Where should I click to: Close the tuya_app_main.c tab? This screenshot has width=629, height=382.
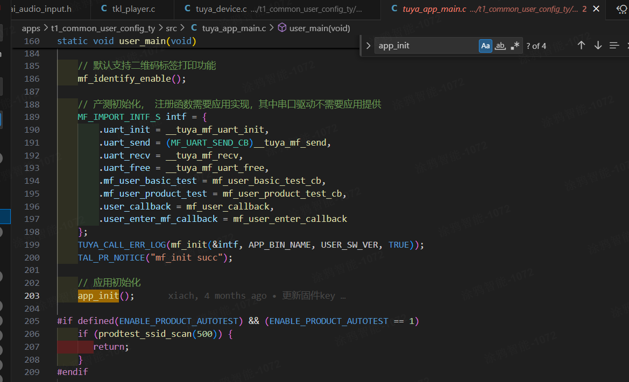[x=596, y=9]
